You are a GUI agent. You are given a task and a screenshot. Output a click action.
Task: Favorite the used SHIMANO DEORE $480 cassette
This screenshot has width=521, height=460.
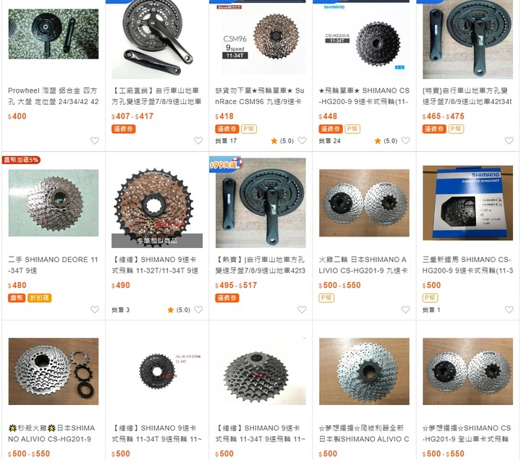(95, 310)
